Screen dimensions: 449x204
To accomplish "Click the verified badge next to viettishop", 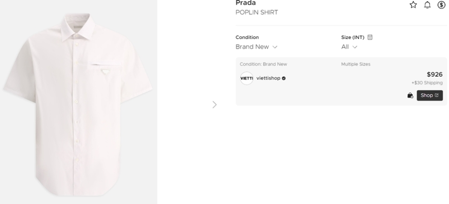I will click(x=284, y=78).
